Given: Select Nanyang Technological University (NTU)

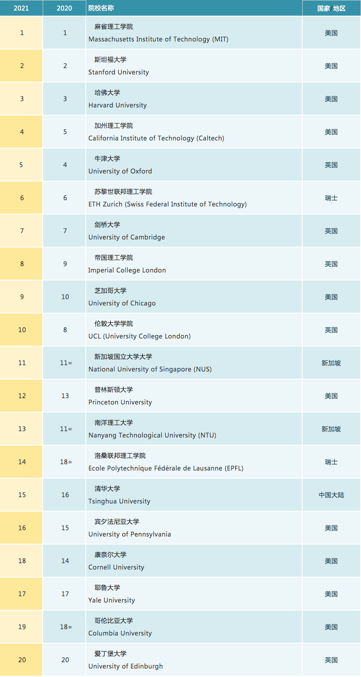Looking at the screenshot, I should [x=152, y=435].
